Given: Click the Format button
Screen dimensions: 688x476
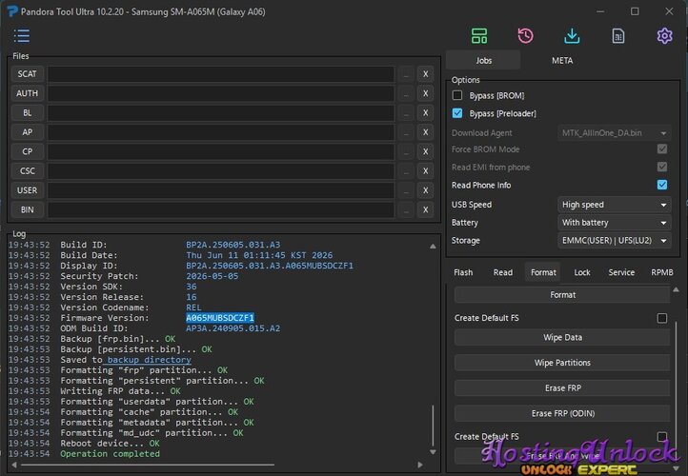Looking at the screenshot, I should click(562, 295).
